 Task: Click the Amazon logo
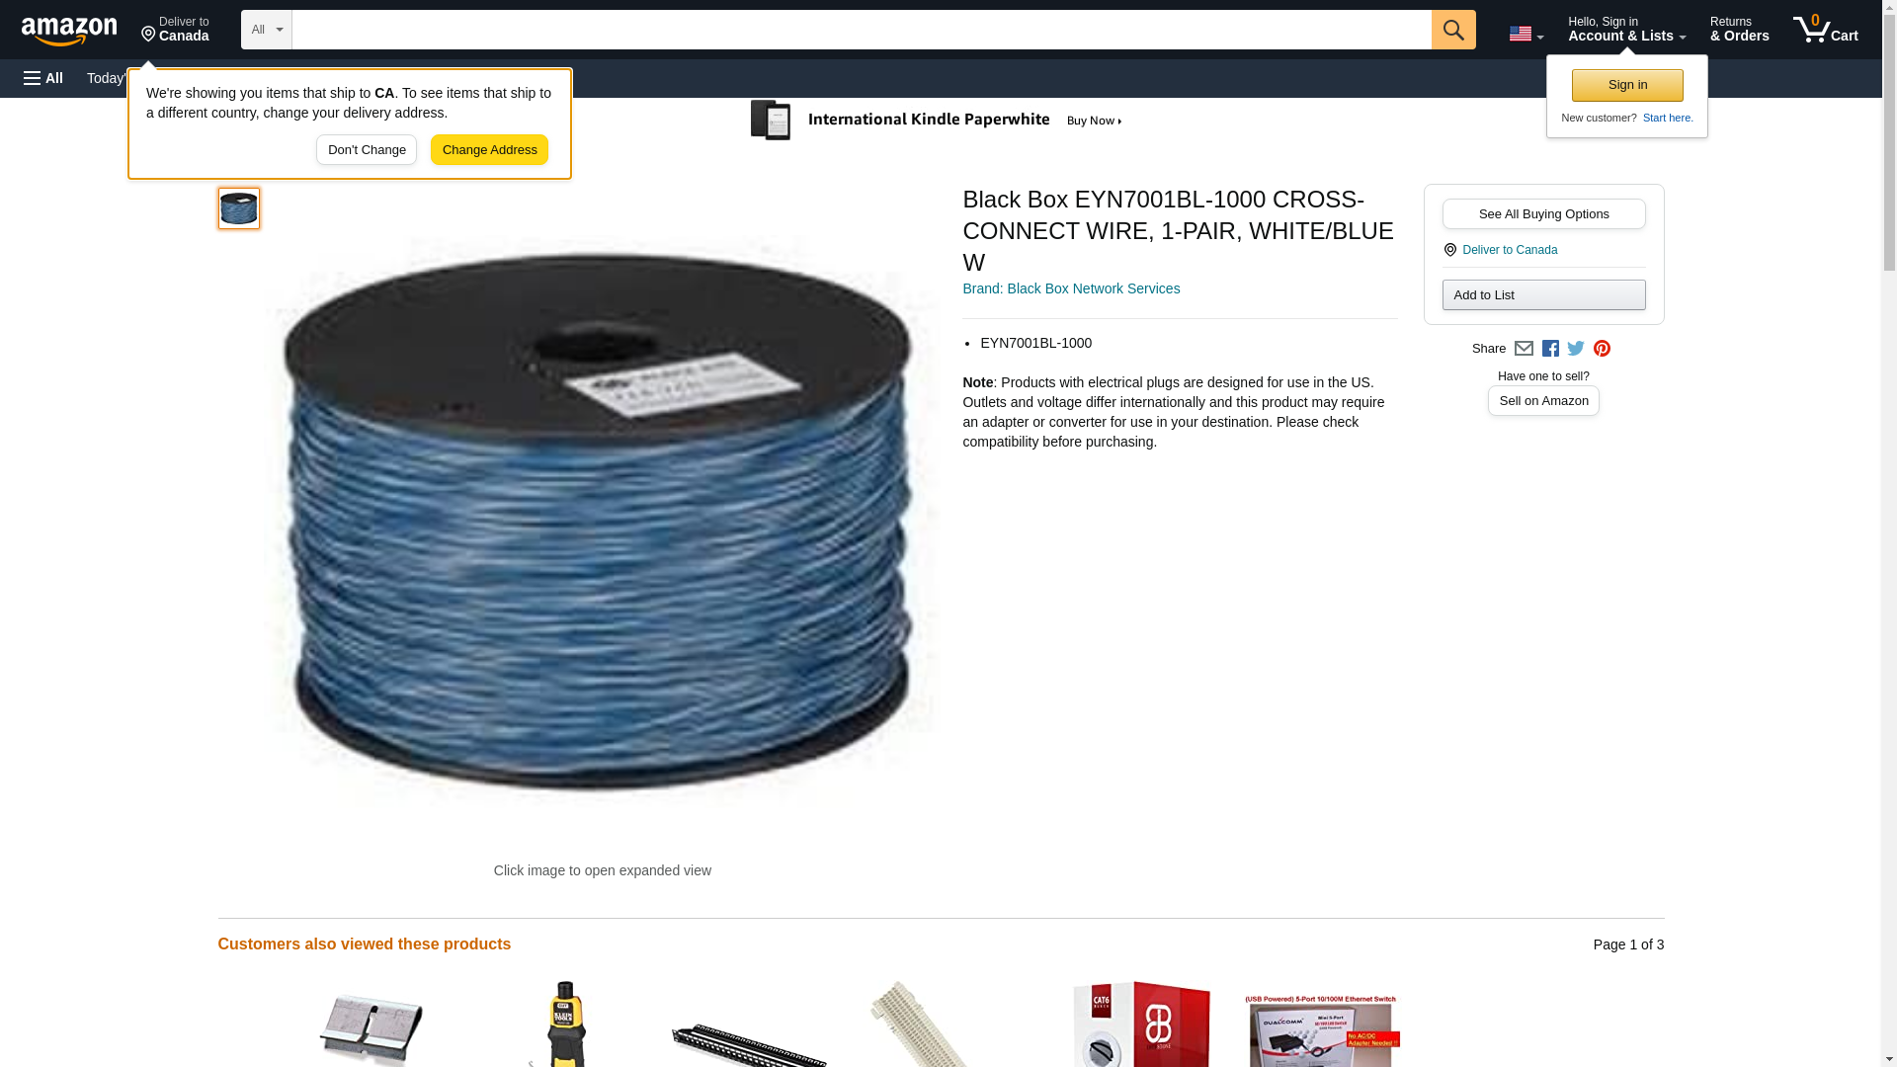(69, 31)
